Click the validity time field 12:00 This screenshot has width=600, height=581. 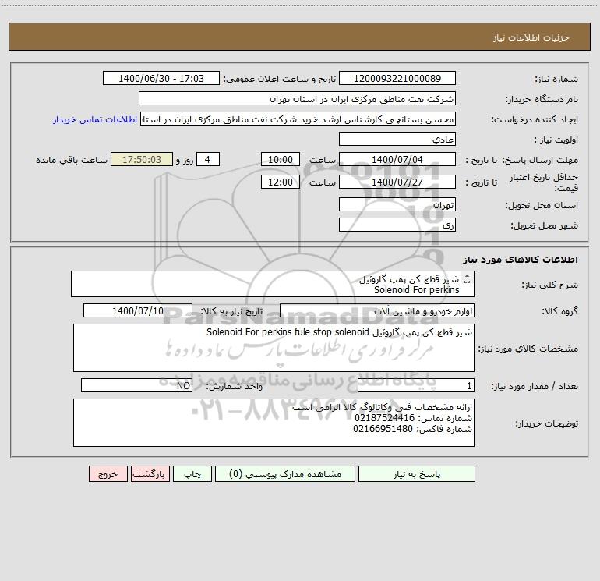point(280,182)
